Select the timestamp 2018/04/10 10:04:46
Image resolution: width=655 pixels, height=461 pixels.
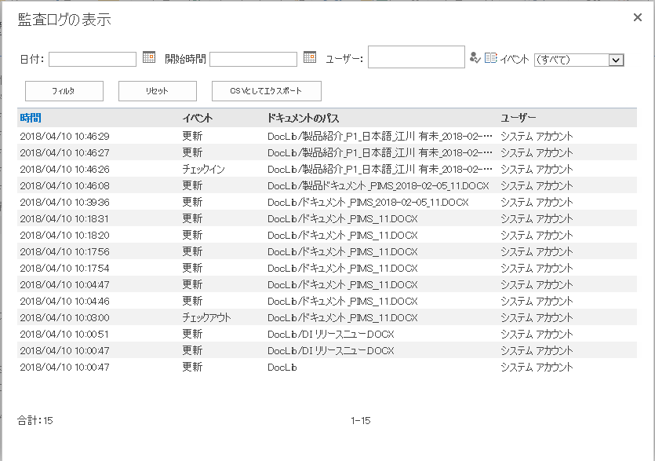pos(65,302)
